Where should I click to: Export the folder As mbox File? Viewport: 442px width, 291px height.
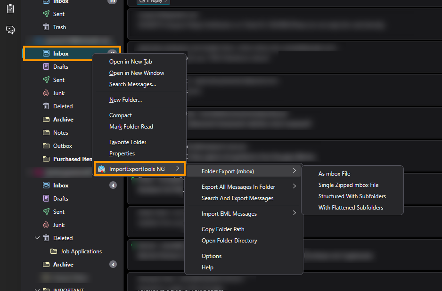[334, 174]
